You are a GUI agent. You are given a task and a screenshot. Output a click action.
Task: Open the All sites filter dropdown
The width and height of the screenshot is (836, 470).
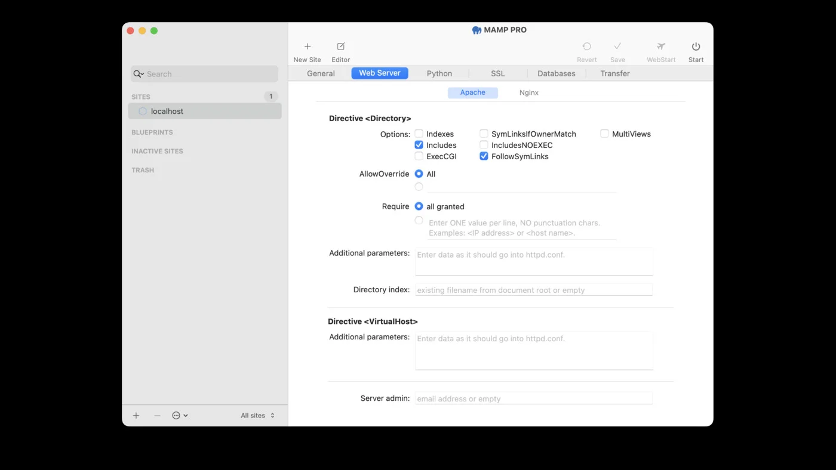pos(258,416)
